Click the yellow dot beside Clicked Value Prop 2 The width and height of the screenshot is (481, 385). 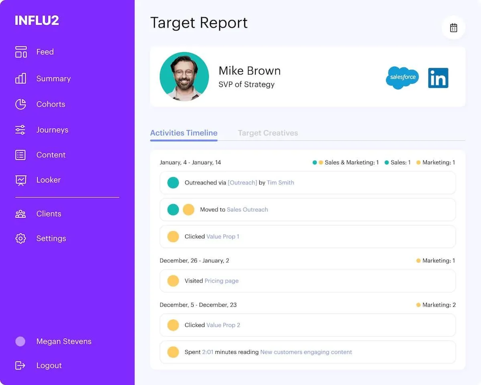[173, 325]
